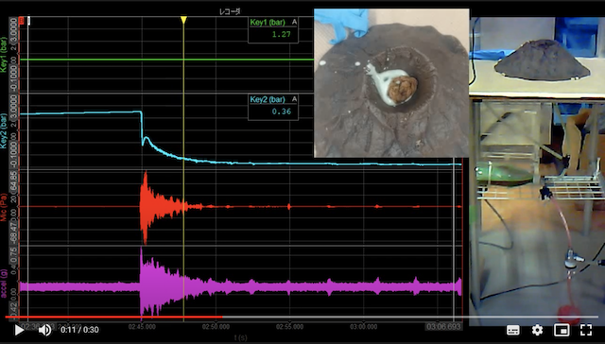
Task: Select the yellow cursor marker triangle
Action: point(183,20)
